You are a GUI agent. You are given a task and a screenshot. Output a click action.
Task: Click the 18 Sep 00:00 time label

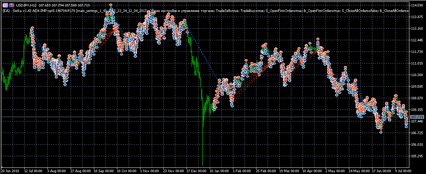coord(103,171)
